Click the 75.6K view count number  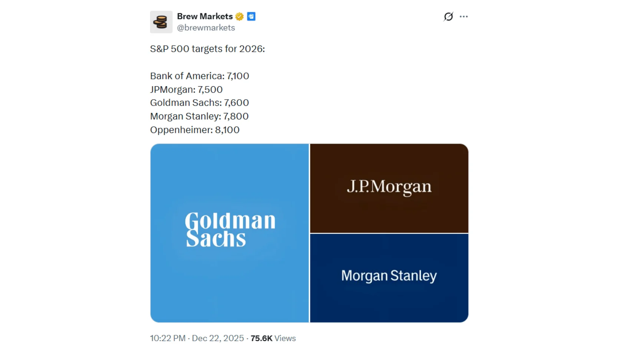tap(261, 338)
